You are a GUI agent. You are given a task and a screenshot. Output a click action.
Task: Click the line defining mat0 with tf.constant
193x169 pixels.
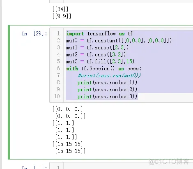pyautogui.click(x=119, y=41)
